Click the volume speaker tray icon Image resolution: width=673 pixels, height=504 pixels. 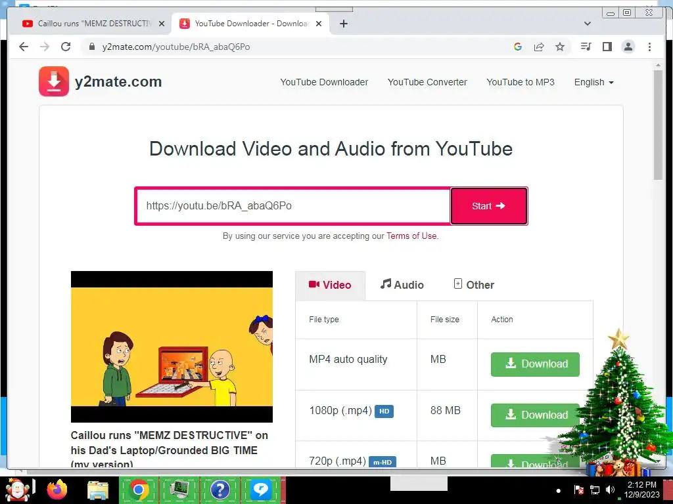click(609, 490)
